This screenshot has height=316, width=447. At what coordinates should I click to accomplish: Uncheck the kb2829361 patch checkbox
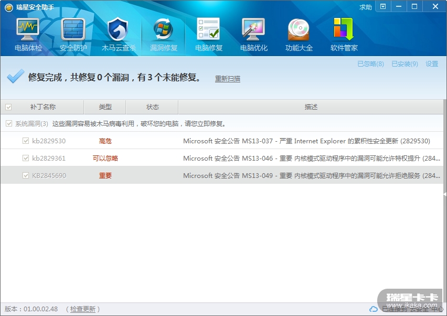coord(26,158)
